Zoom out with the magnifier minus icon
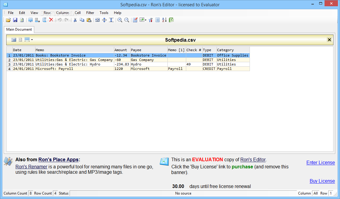 127,20
